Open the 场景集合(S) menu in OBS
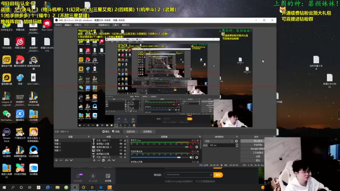This screenshot has height=191, width=340. [x=104, y=25]
